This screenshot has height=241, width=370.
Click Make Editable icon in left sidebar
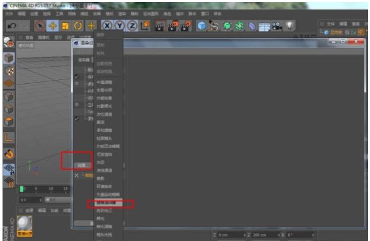pyautogui.click(x=9, y=43)
